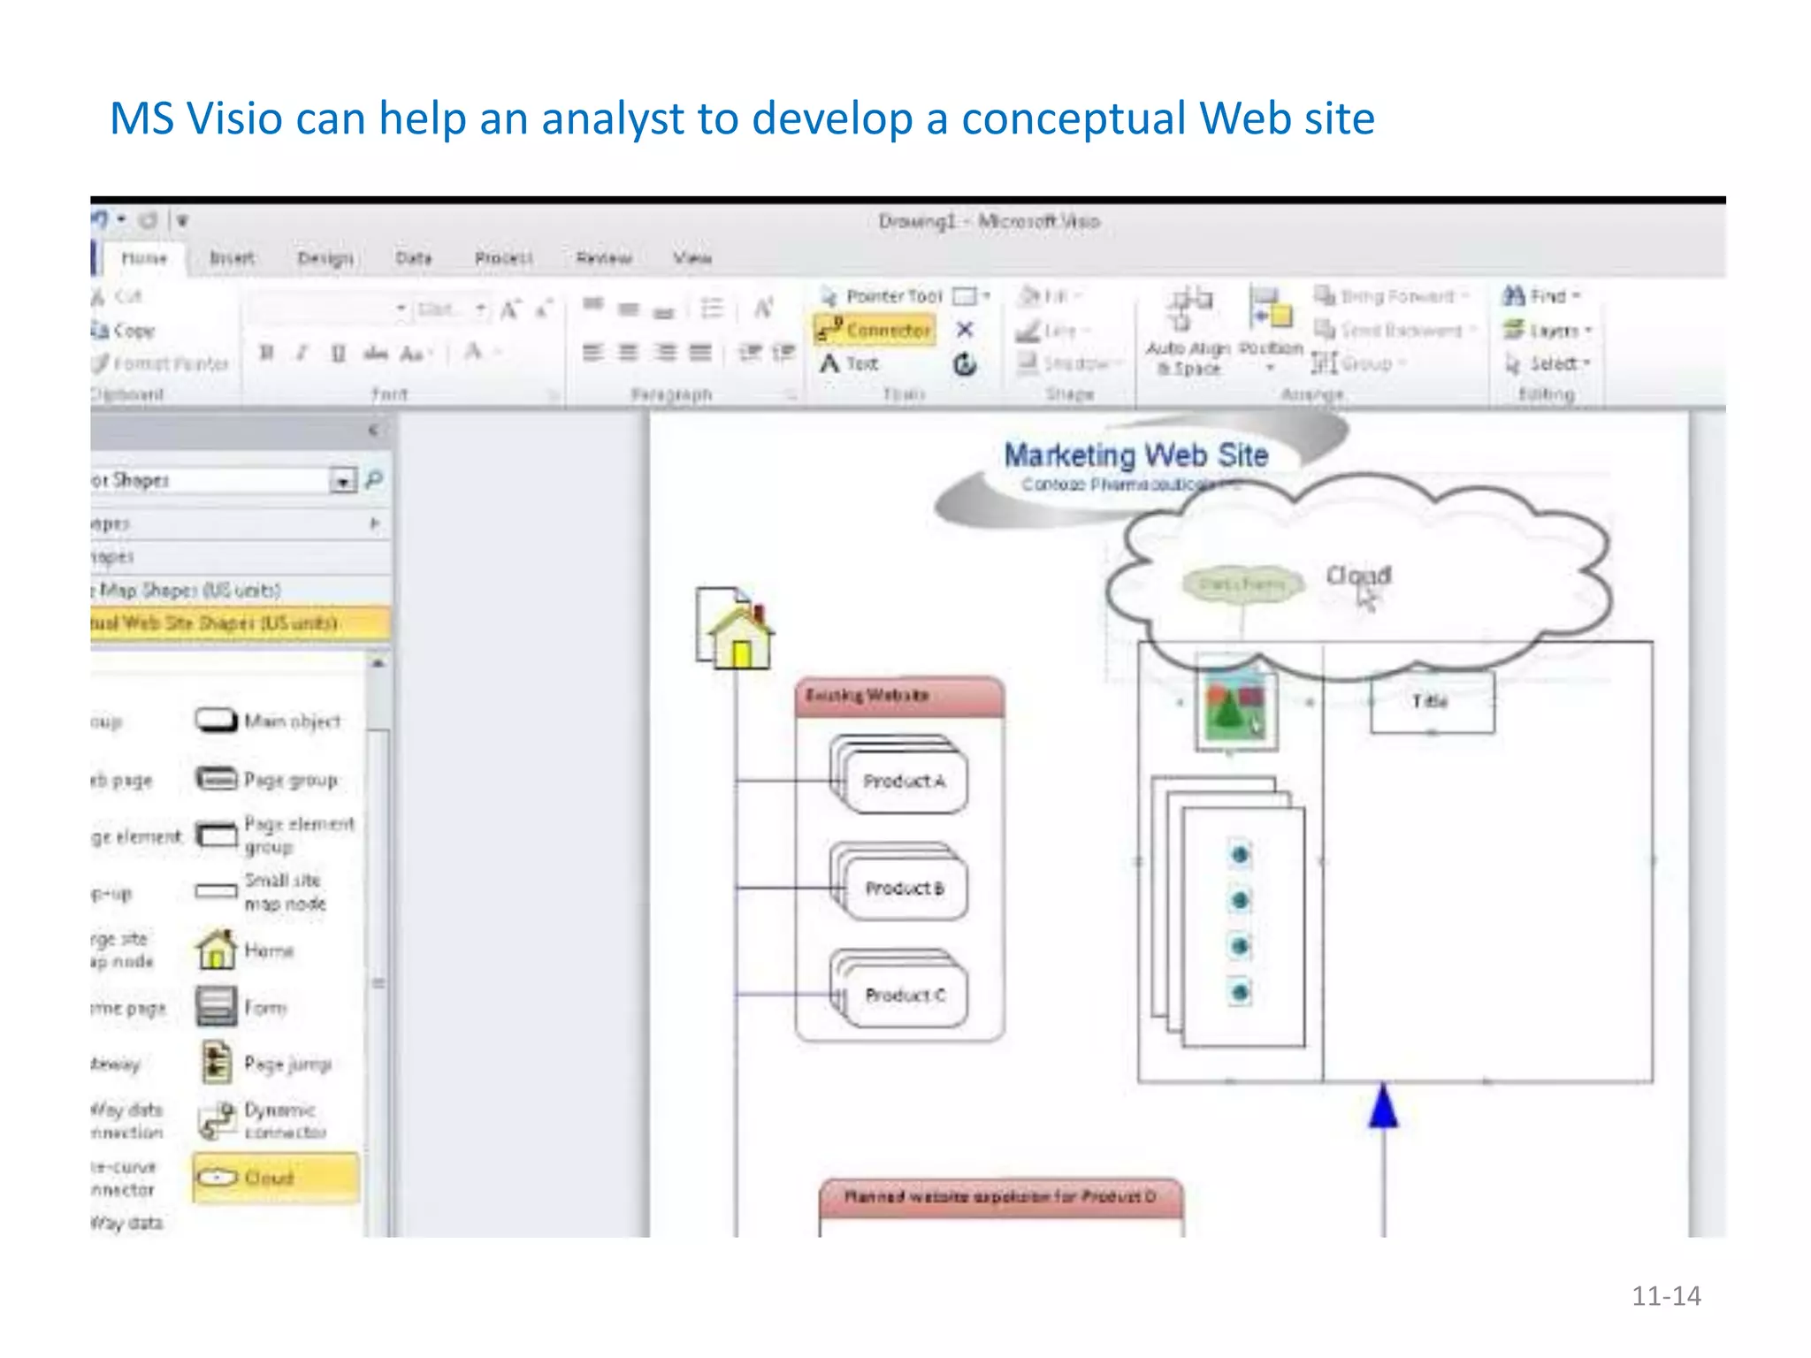
Task: Click the home icon on the canvas
Action: pyautogui.click(x=736, y=629)
